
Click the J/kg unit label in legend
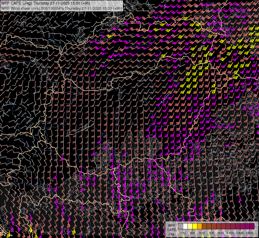click(x=171, y=234)
